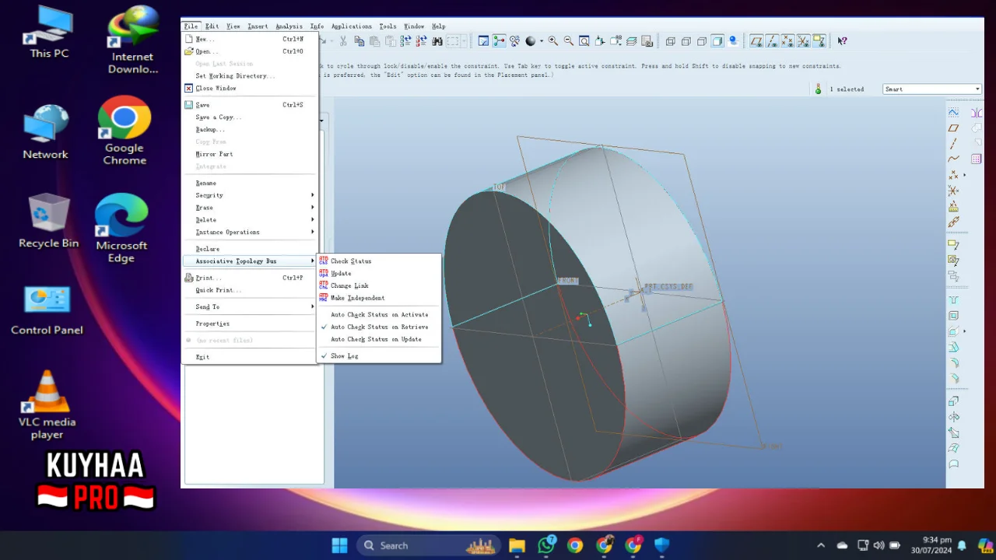This screenshot has width=996, height=560.
Task: Select No Hidden display style icon
Action: tap(702, 40)
